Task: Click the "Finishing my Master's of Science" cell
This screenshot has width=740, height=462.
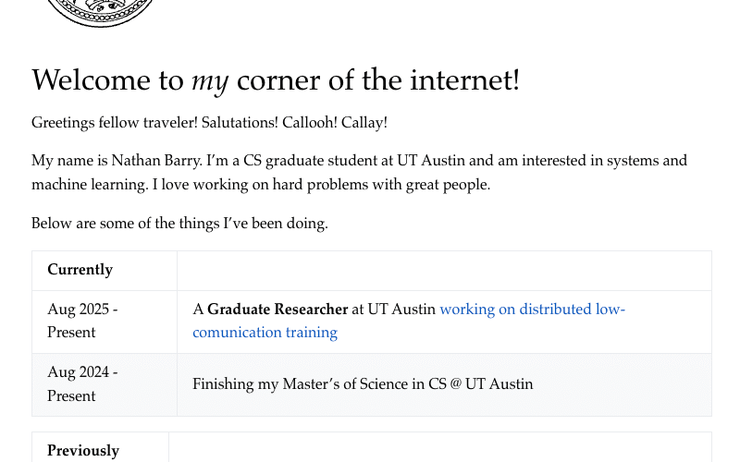Action: click(305, 384)
